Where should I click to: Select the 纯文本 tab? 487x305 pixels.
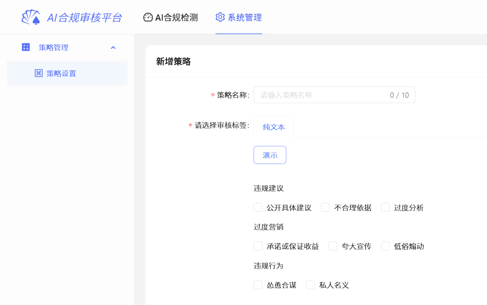pyautogui.click(x=274, y=127)
